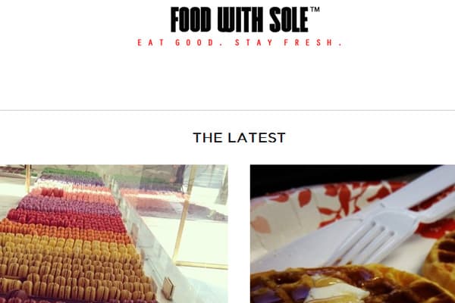This screenshot has height=303, width=455.
Task: Click the EAT GOOD. words in the tagline
Action: [x=180, y=42]
